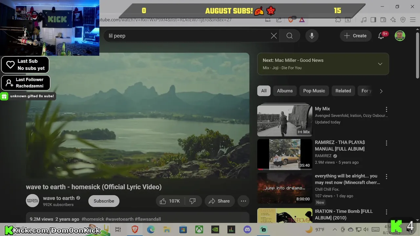Open the YouTube notifications bell
Image resolution: width=420 pixels, height=236 pixels.
pos(381,36)
